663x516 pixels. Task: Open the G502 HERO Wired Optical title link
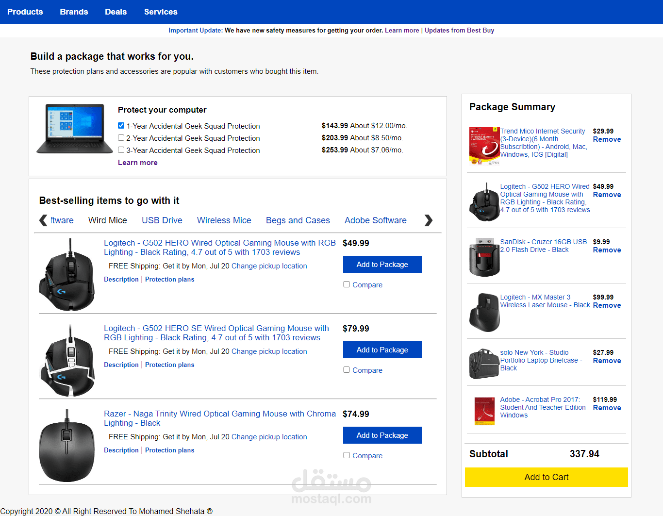(220, 248)
